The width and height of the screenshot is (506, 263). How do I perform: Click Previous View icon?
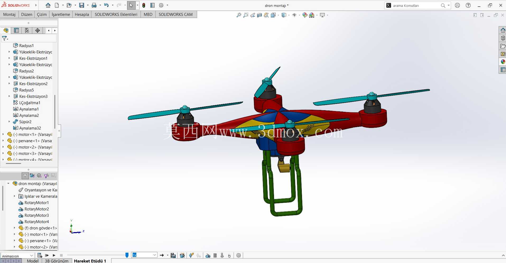point(253,15)
